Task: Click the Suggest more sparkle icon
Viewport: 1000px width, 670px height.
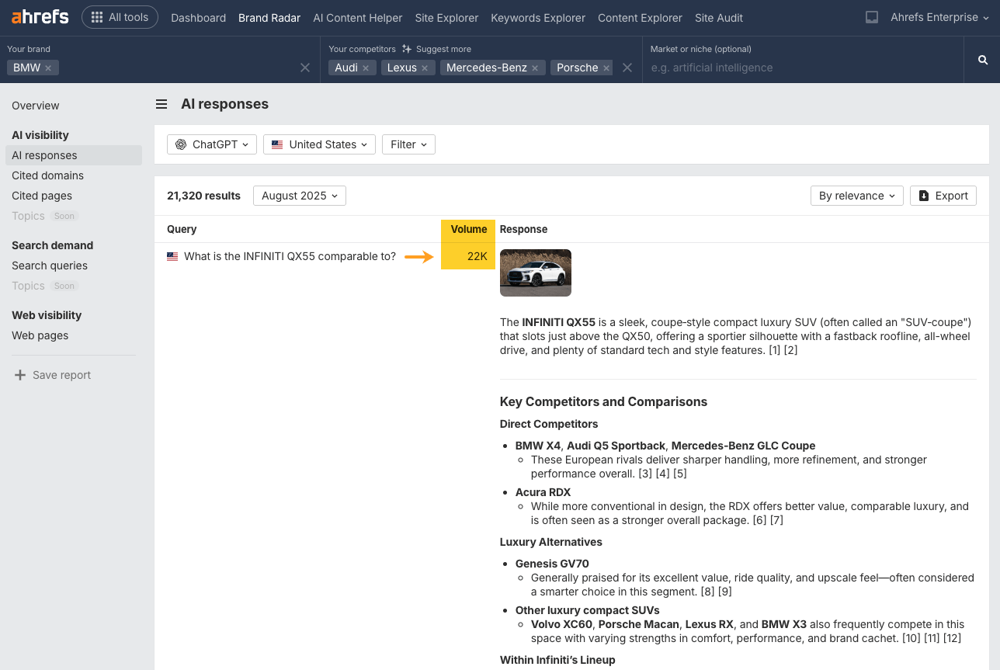Action: 407,49
